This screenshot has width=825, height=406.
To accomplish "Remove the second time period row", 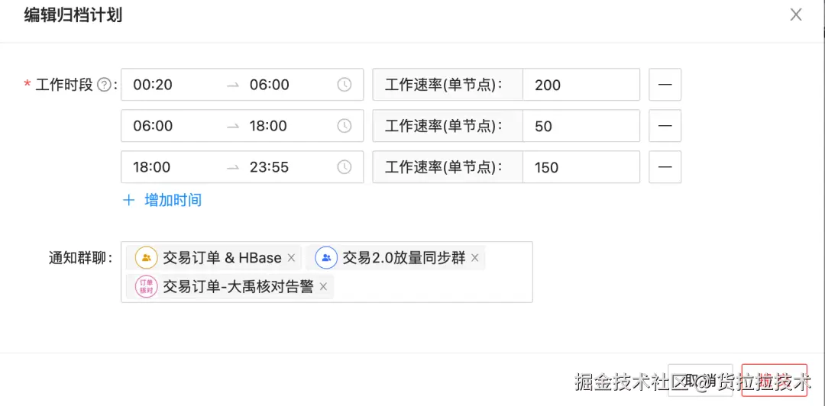I will point(665,126).
